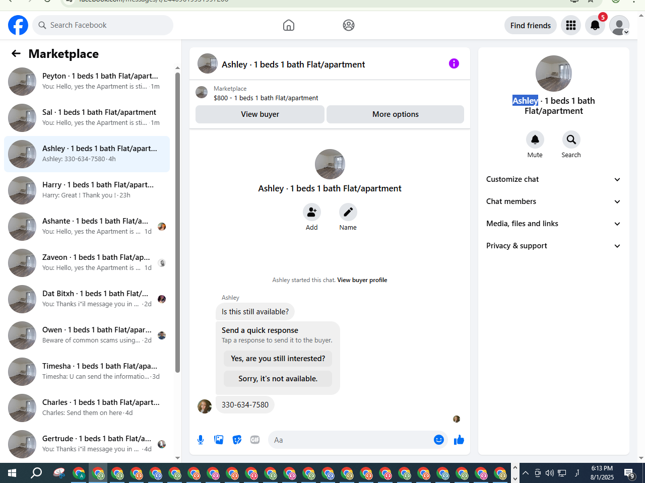Mute the conversation with bell icon

(535, 140)
